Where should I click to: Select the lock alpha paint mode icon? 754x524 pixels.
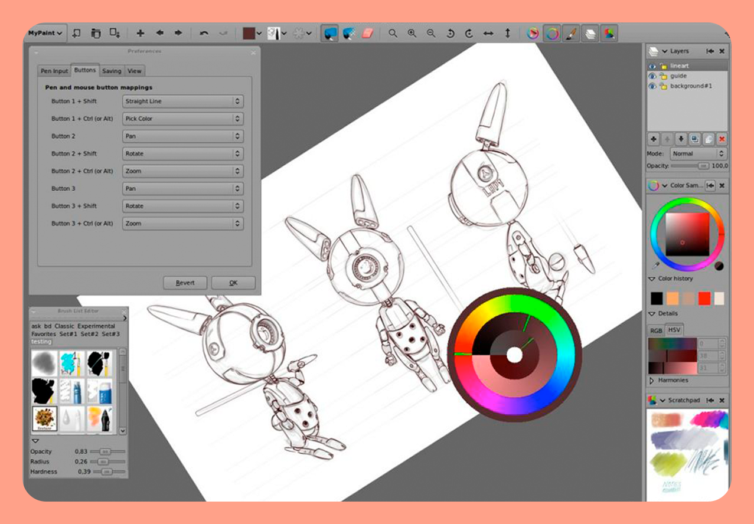(349, 33)
